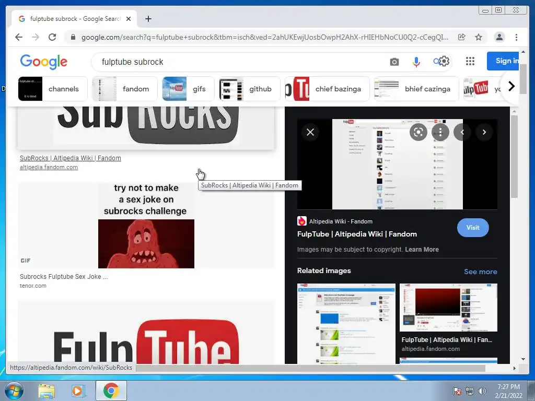This screenshot has width=535, height=401.
Task: Click preview panel scroll down arrow
Action: (523, 359)
